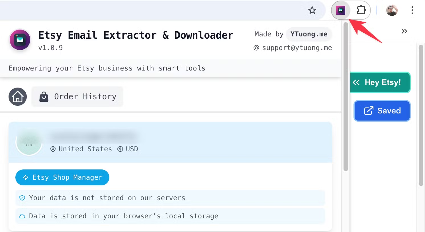
Task: Click the support@ytuong.me email address
Action: 297,48
